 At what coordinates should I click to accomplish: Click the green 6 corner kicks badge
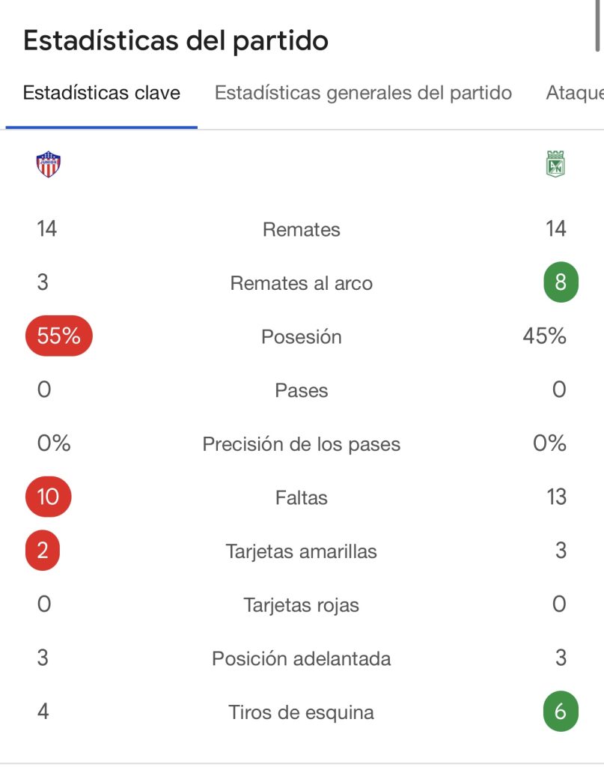point(561,712)
